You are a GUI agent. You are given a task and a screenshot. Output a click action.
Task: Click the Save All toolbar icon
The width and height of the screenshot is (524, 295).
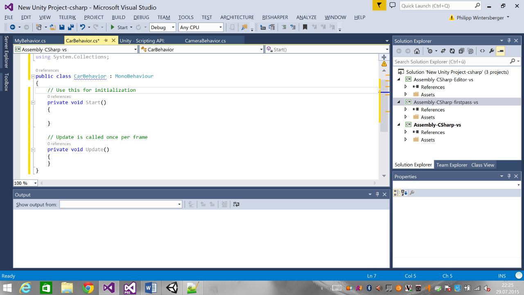point(71,27)
